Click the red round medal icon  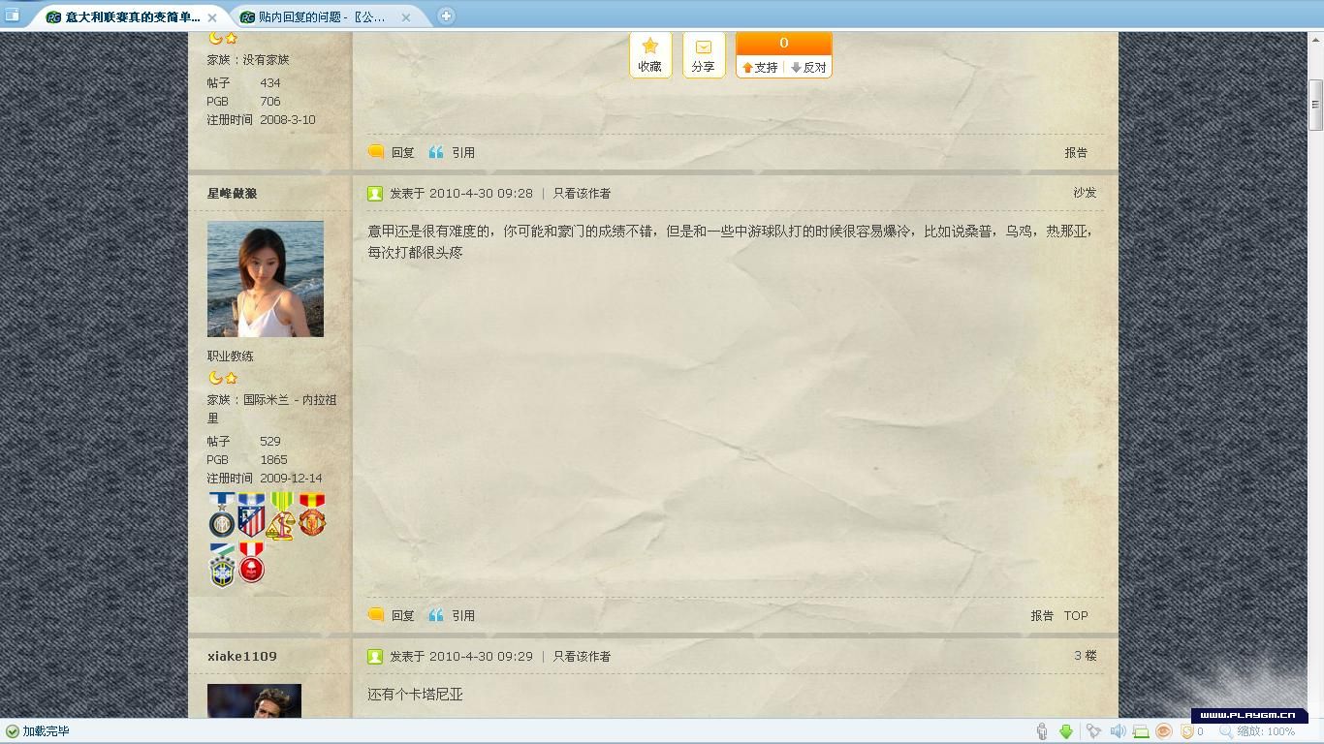(252, 563)
